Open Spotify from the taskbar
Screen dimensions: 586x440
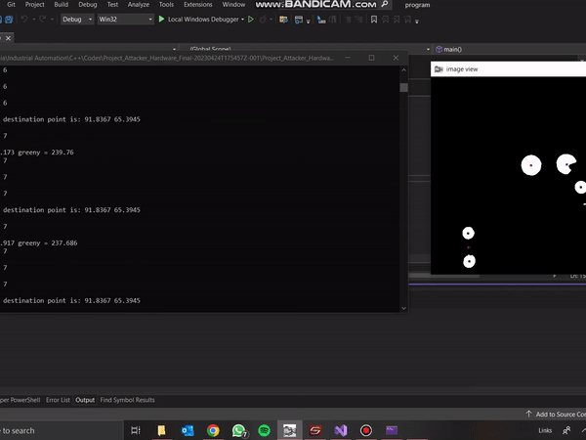(265, 430)
